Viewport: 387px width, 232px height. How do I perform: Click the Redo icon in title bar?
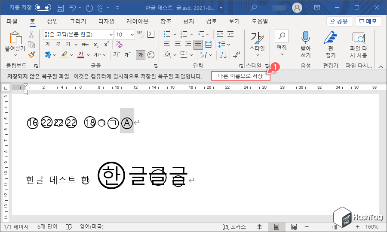tap(89, 8)
